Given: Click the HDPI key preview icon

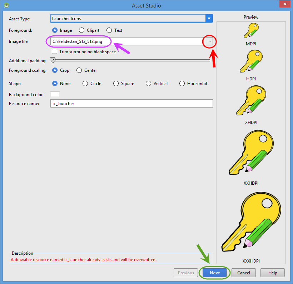Looking at the screenshot, I should 251,61.
